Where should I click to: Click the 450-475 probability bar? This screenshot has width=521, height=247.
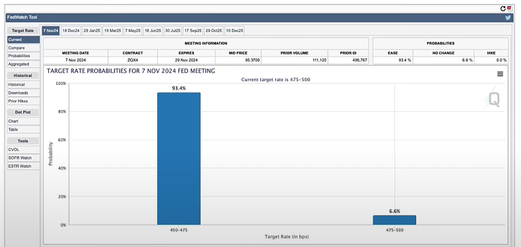click(179, 159)
